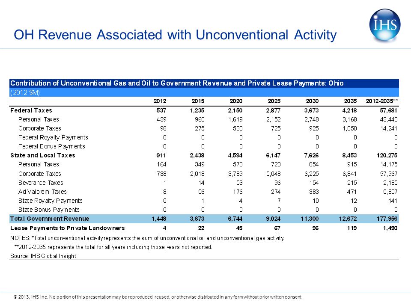Viewport: 411px width, 308px height.
Task: Click the state Personal Taxes value 14,175
Action: tap(389, 164)
